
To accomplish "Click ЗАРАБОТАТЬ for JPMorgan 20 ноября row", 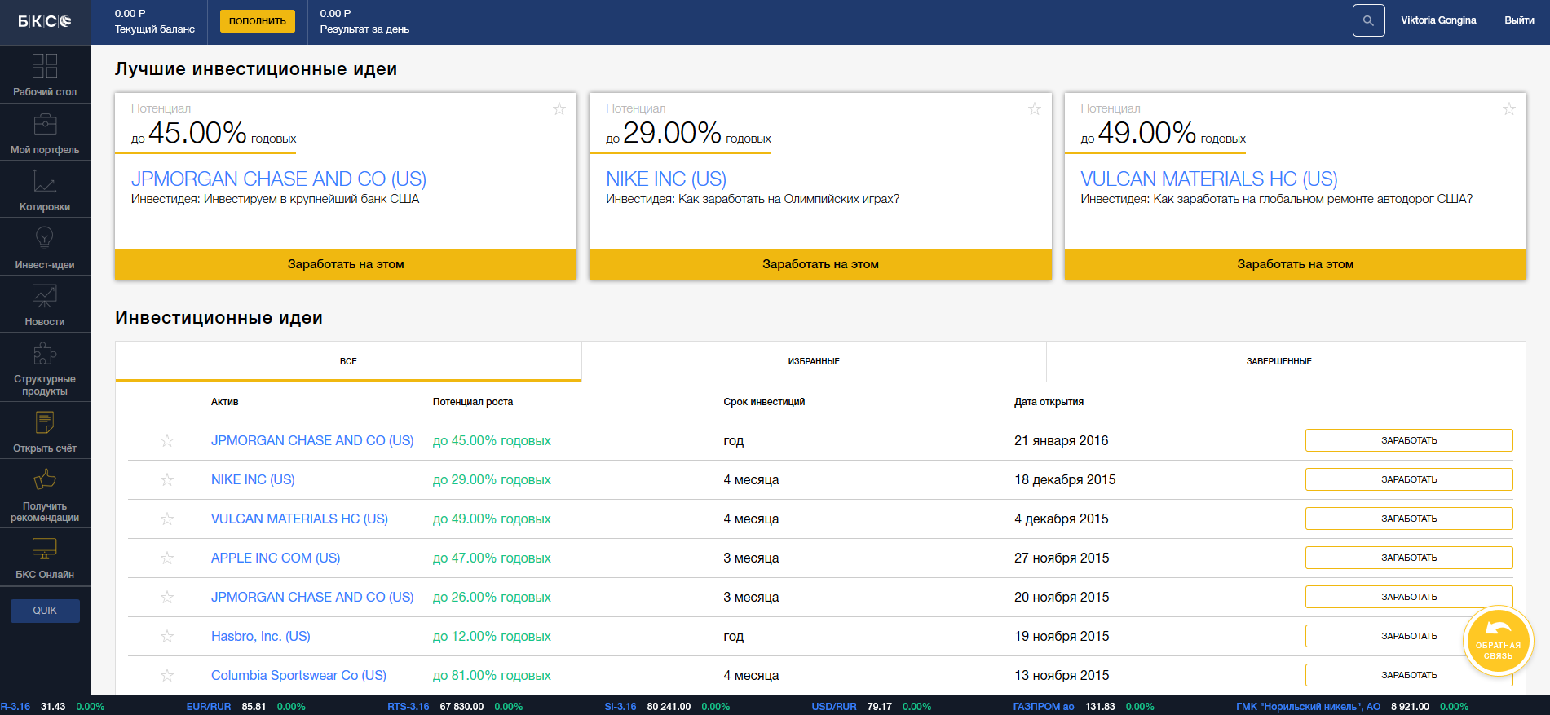I will click(x=1409, y=597).
